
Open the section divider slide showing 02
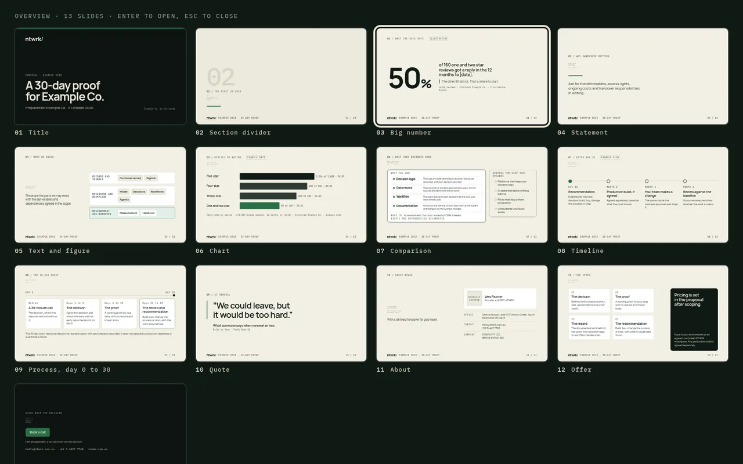pos(281,77)
